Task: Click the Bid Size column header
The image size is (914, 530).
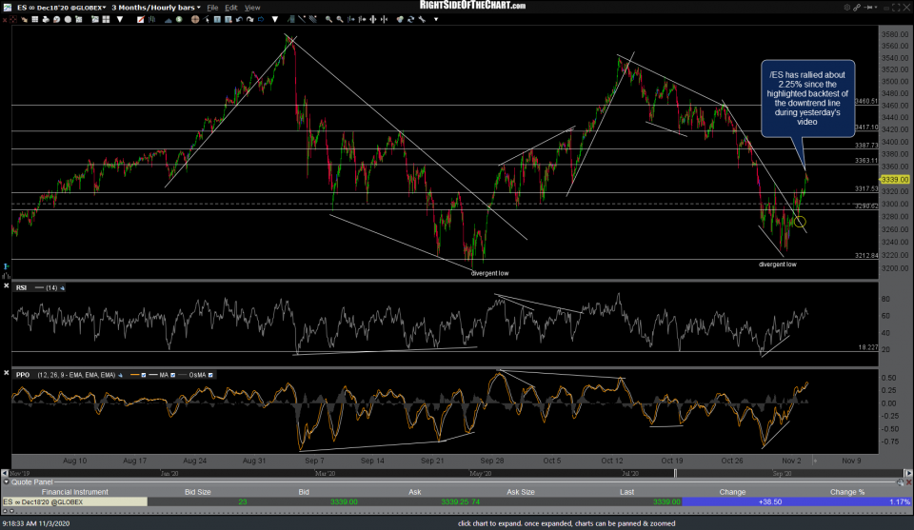Action: coord(198,492)
